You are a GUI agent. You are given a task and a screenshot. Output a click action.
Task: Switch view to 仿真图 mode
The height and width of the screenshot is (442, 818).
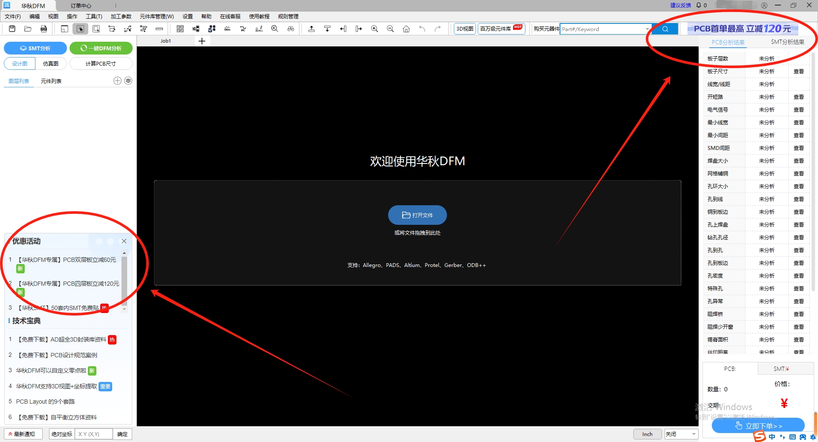point(51,63)
